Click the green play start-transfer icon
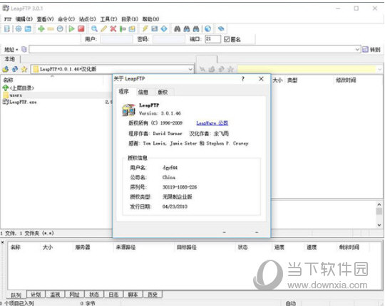Image resolution: width=385 pixels, height=306 pixels. pyautogui.click(x=72, y=28)
